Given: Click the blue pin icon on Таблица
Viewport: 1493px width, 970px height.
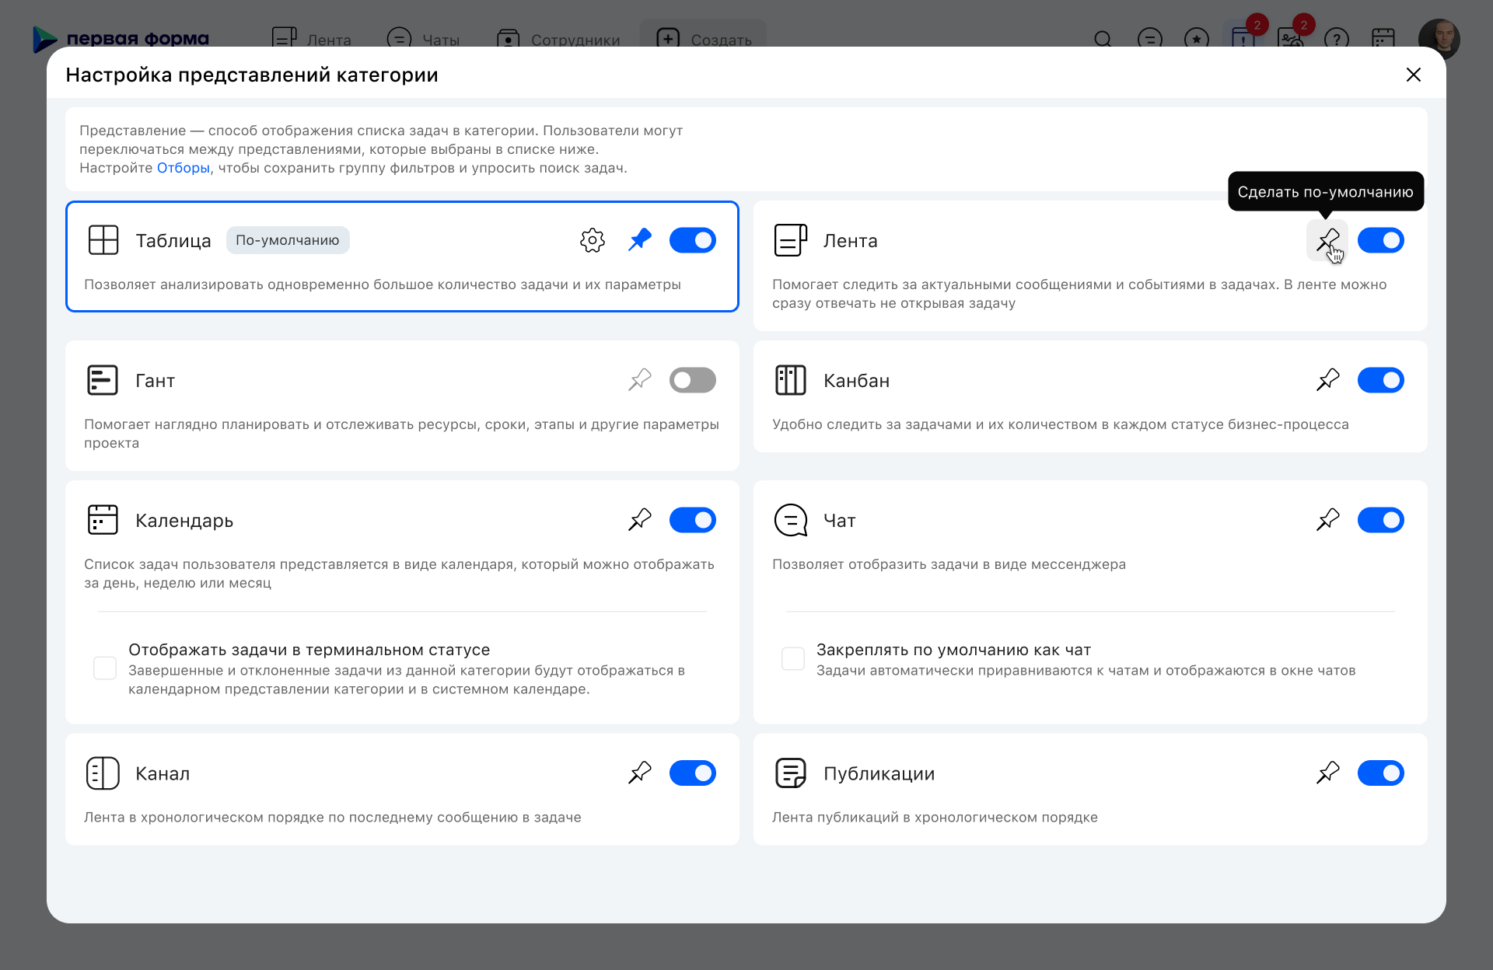Looking at the screenshot, I should 640,240.
